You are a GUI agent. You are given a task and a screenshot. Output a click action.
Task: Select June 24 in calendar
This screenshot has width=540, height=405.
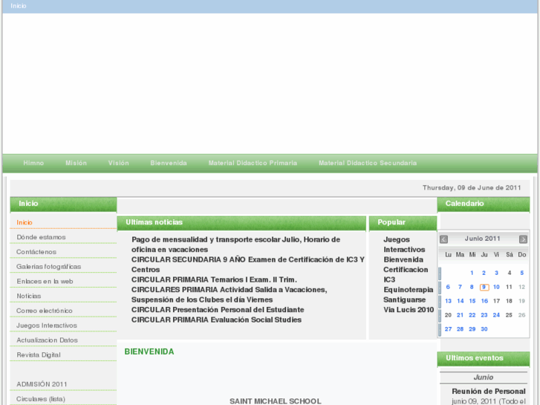tap(496, 315)
